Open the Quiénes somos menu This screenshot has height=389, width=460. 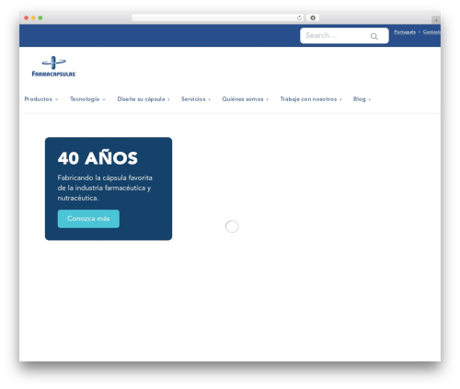tap(243, 99)
